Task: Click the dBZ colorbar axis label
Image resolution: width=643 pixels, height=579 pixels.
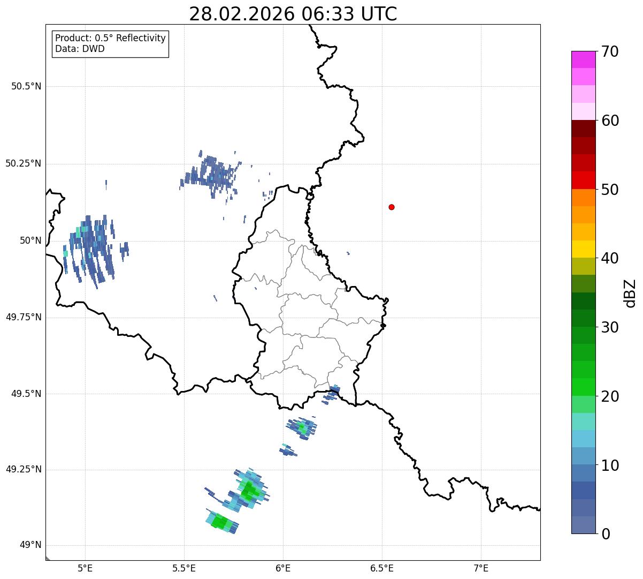Action: [630, 292]
